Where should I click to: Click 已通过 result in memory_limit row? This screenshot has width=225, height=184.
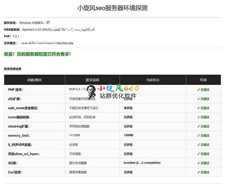(203, 136)
